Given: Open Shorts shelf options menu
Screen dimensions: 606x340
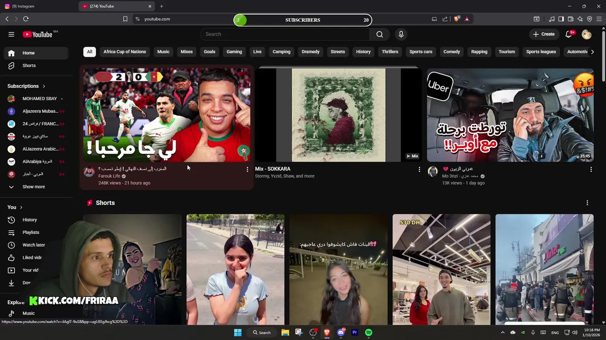Looking at the screenshot, I should [587, 203].
